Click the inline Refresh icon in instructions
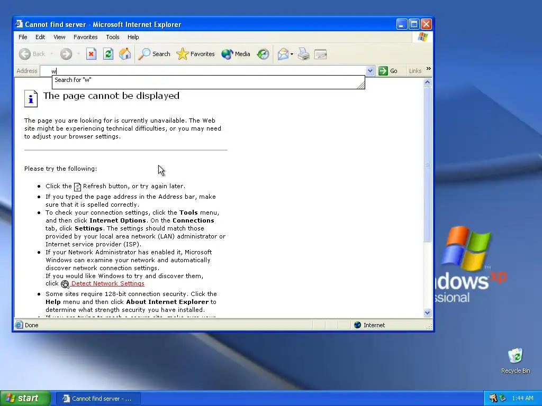 click(77, 187)
